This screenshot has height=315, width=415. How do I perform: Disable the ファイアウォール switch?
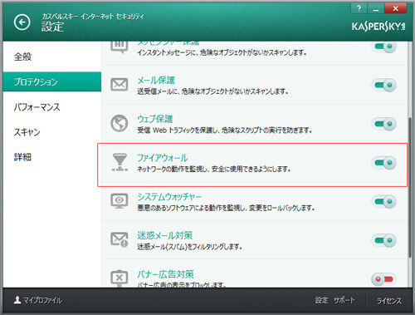(x=384, y=163)
